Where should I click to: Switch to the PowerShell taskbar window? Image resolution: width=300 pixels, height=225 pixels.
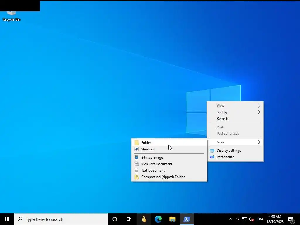pos(187,219)
